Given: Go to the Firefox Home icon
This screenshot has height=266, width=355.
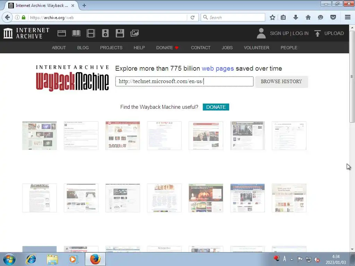Looking at the screenshot, I should point(308,17).
